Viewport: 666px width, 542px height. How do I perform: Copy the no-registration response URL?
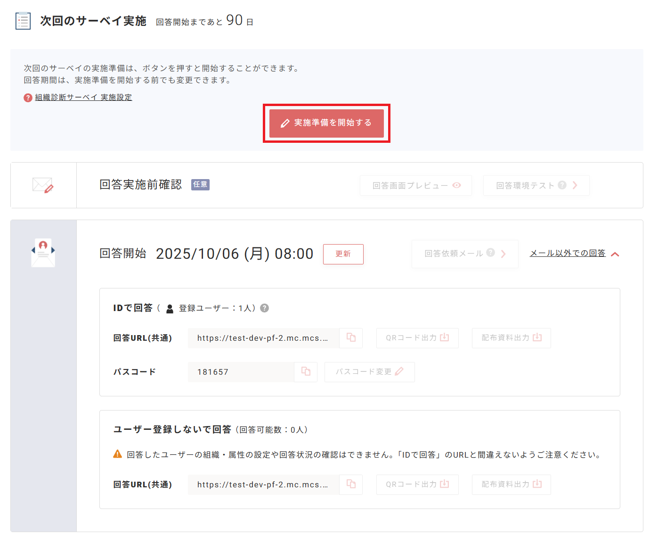tap(351, 484)
